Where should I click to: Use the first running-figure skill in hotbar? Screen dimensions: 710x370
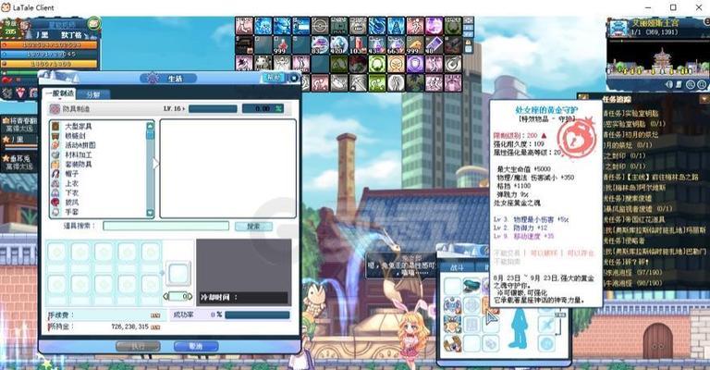click(x=244, y=26)
